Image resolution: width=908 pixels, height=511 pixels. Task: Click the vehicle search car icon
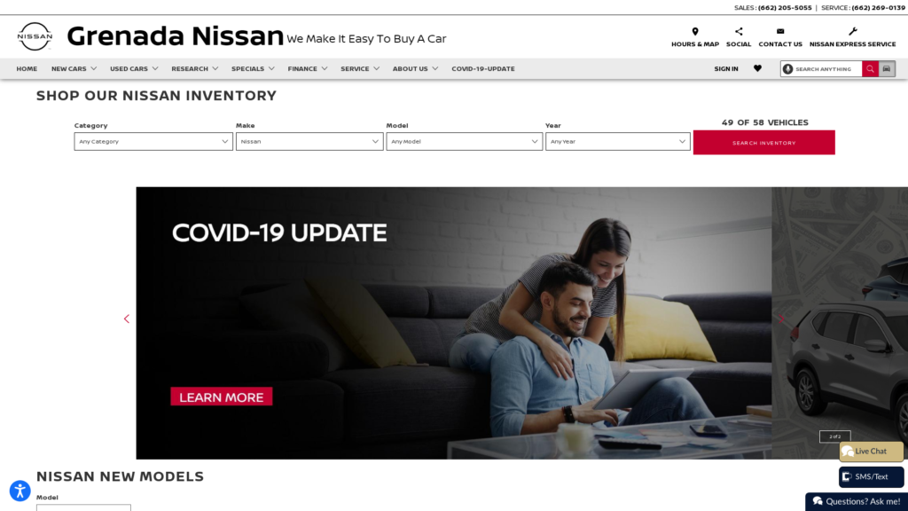pos(887,69)
